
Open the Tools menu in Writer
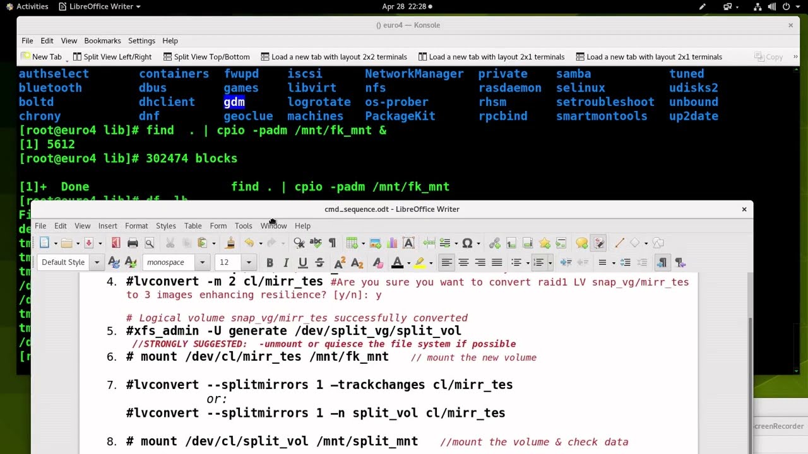[x=243, y=226]
